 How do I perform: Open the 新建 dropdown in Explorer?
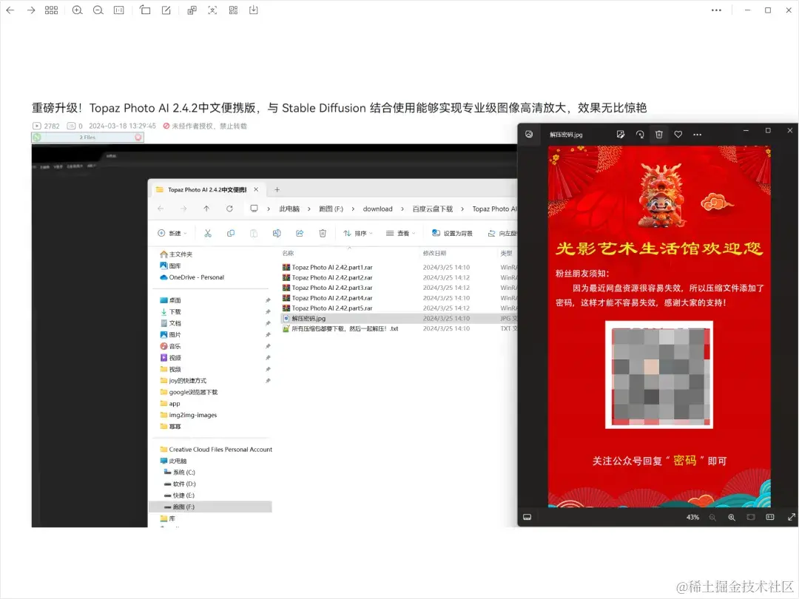(172, 233)
